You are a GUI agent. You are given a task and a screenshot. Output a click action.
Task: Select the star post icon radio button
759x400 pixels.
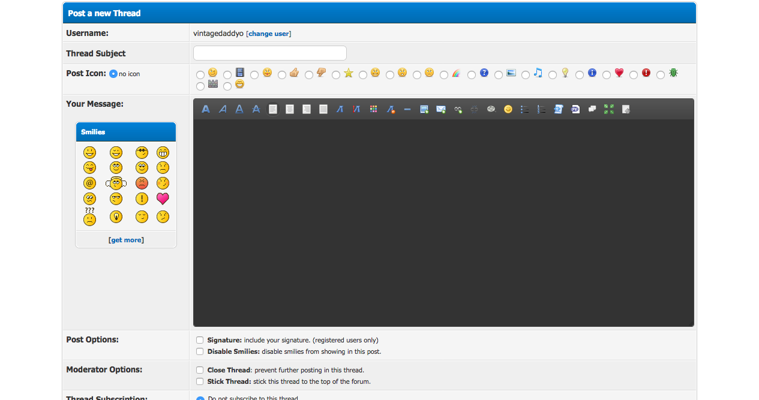click(x=336, y=75)
